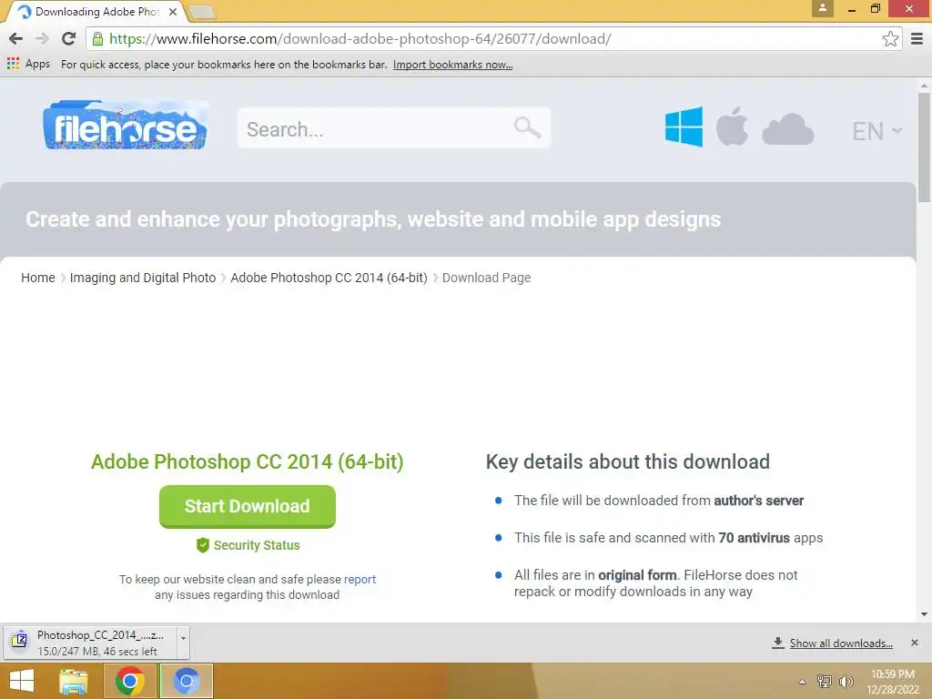Click the report link

click(x=360, y=579)
